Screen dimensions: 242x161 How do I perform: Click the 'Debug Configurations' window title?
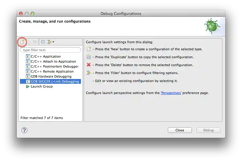(x=121, y=14)
